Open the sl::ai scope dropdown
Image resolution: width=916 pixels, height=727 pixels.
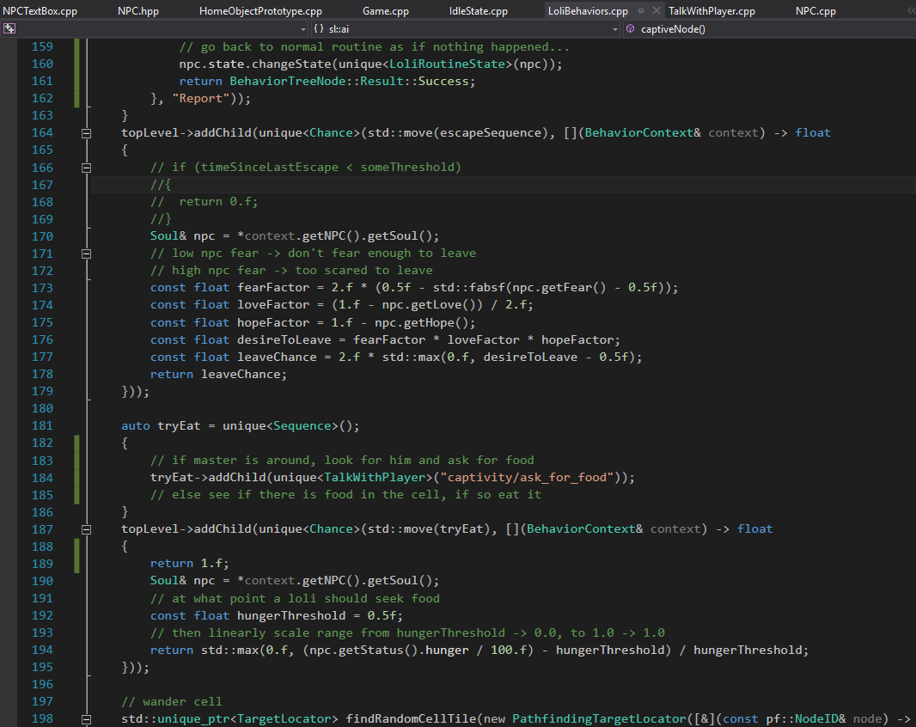(x=615, y=28)
